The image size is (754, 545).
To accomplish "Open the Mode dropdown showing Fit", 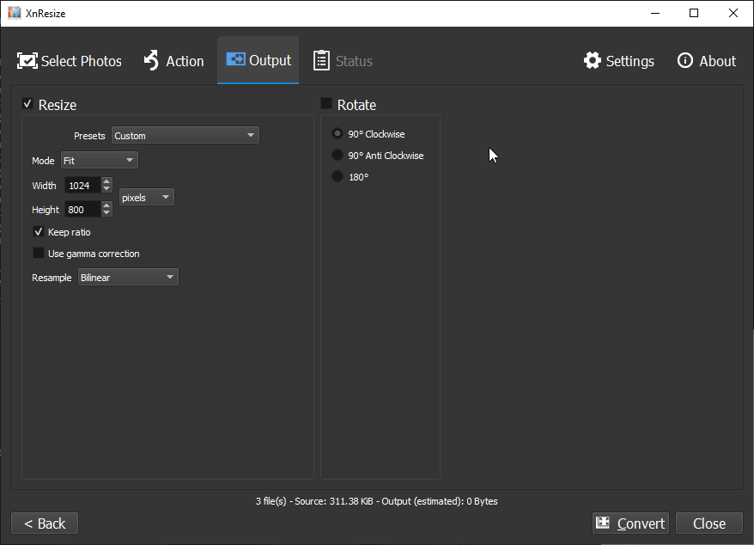I will [x=99, y=159].
